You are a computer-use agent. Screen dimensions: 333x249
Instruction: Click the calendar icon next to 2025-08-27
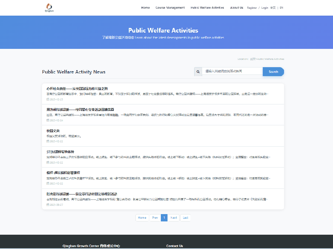[x=48, y=205]
